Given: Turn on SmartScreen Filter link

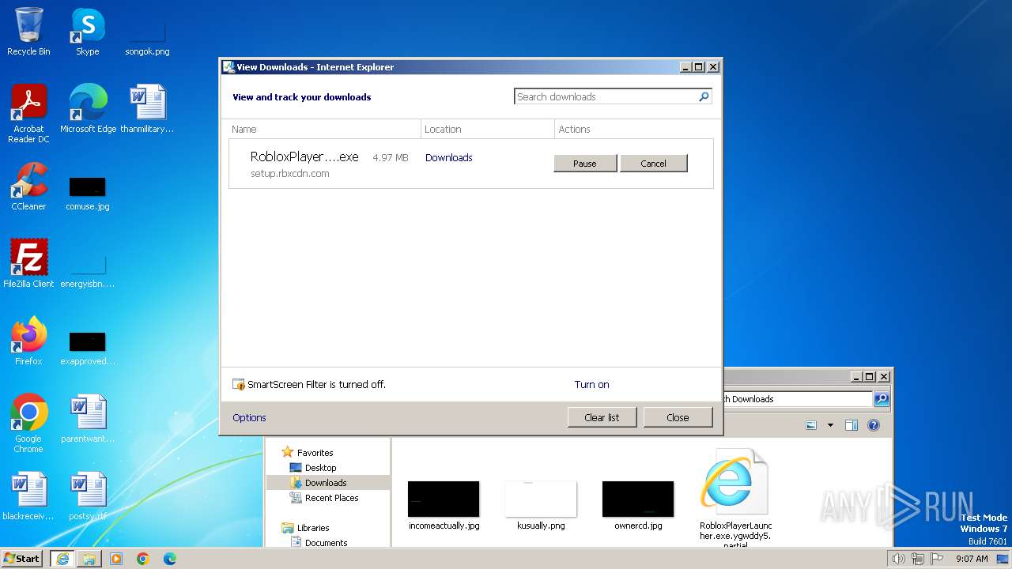Looking at the screenshot, I should click(591, 385).
